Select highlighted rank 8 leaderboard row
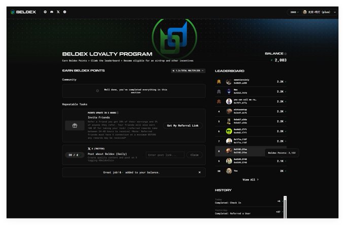Viewport: 345px width, 225px height. (251, 151)
